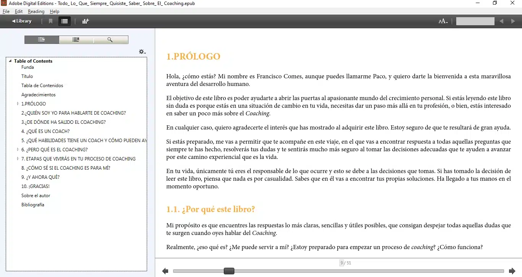
Task: Maximize the Adobe Digital Editions window
Action: point(495,3)
